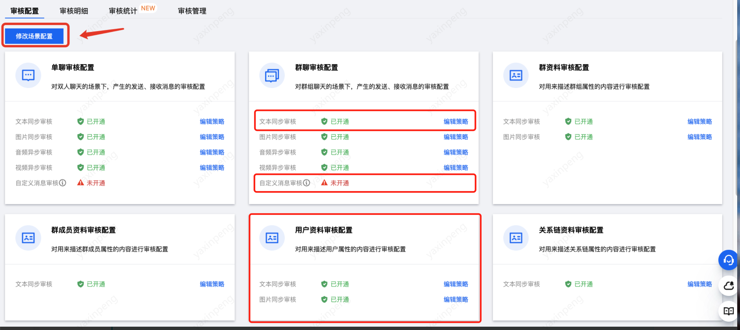Select the 群成员资料审核配置 card title
The height and width of the screenshot is (330, 740).
(84, 230)
